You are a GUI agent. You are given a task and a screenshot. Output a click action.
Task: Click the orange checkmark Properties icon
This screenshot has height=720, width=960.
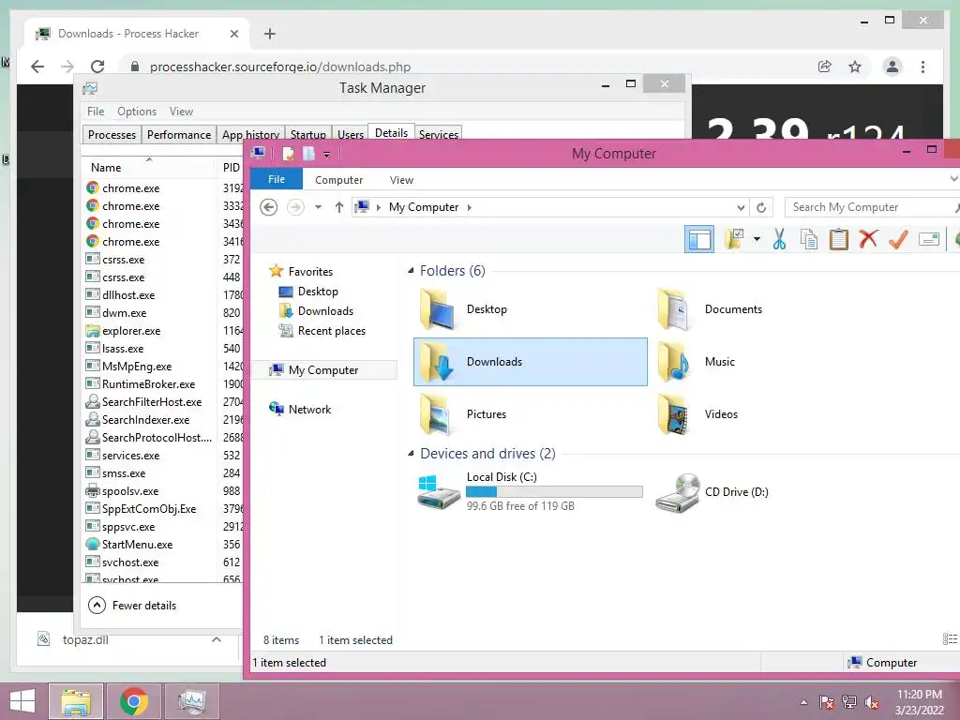tap(898, 239)
